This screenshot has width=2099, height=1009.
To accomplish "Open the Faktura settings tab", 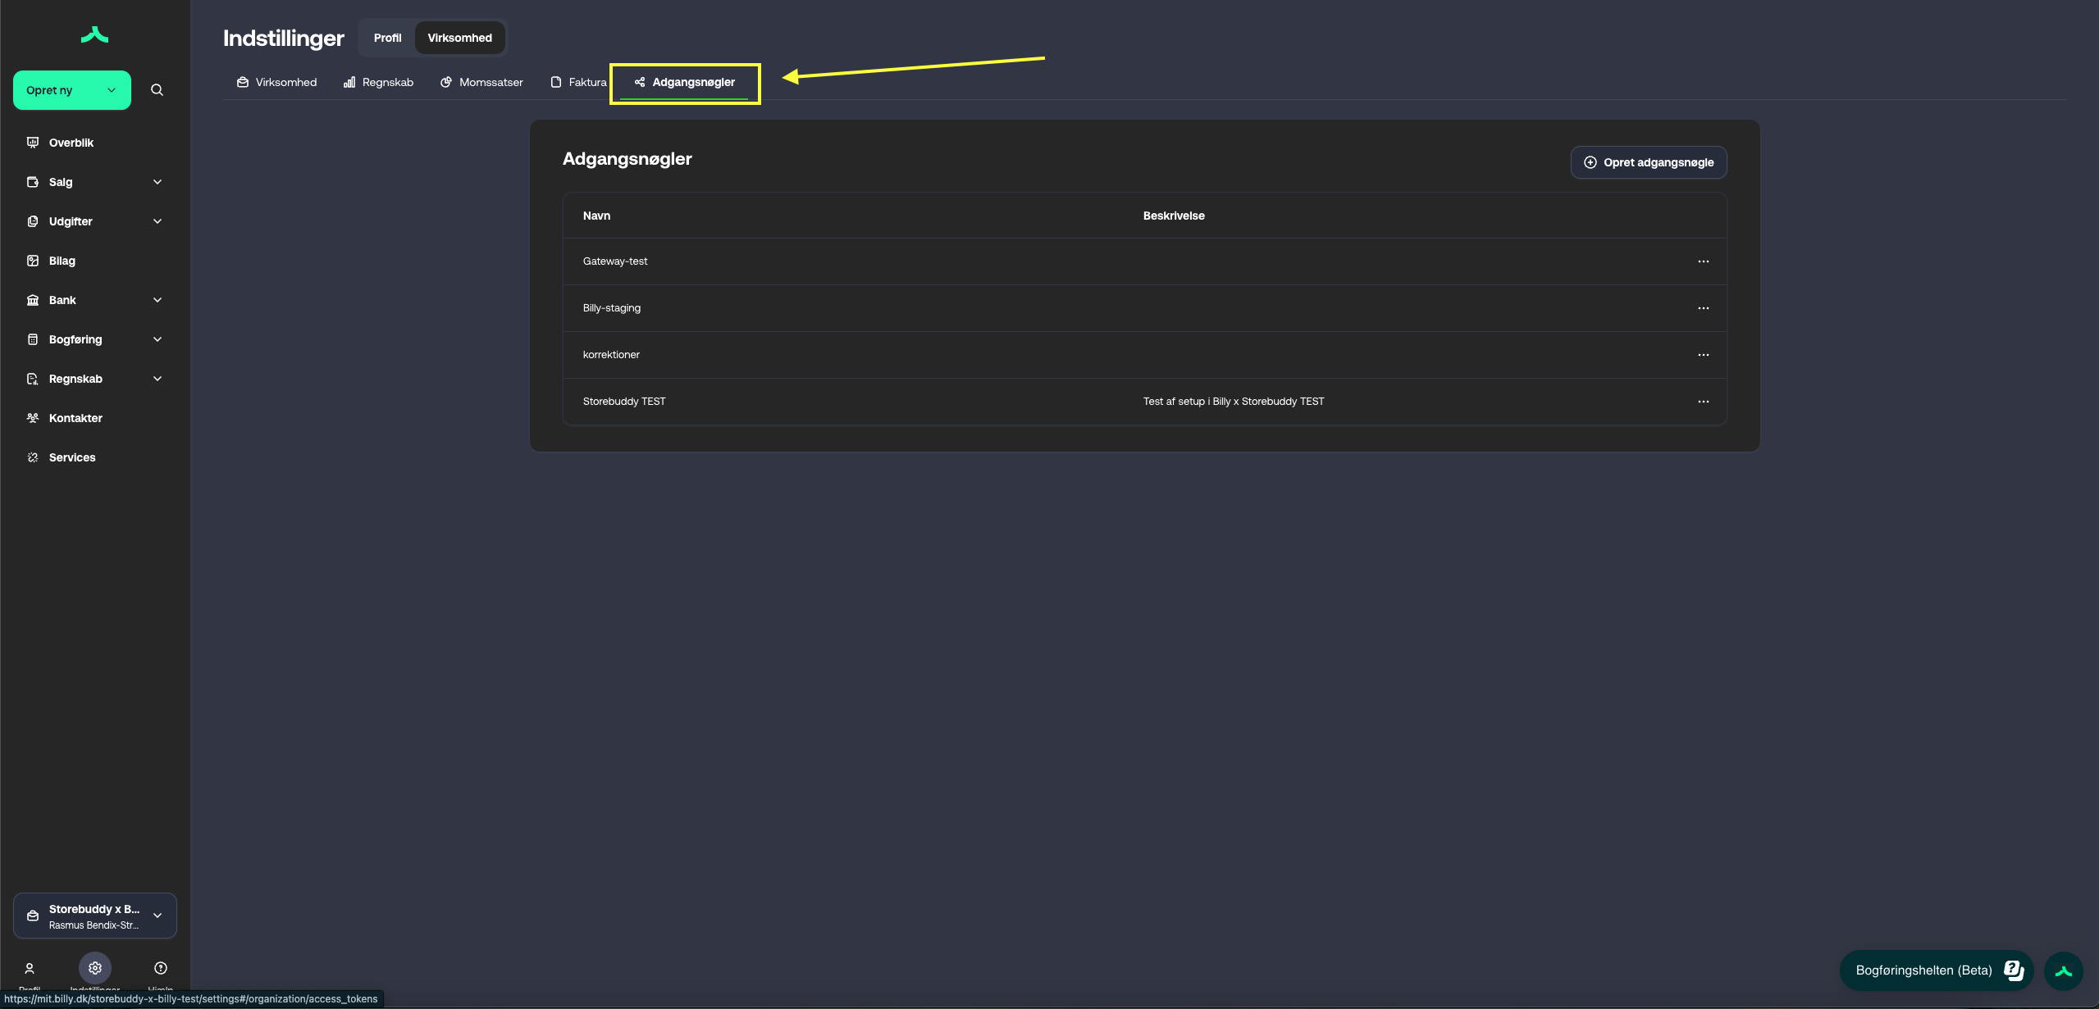I will point(579,82).
